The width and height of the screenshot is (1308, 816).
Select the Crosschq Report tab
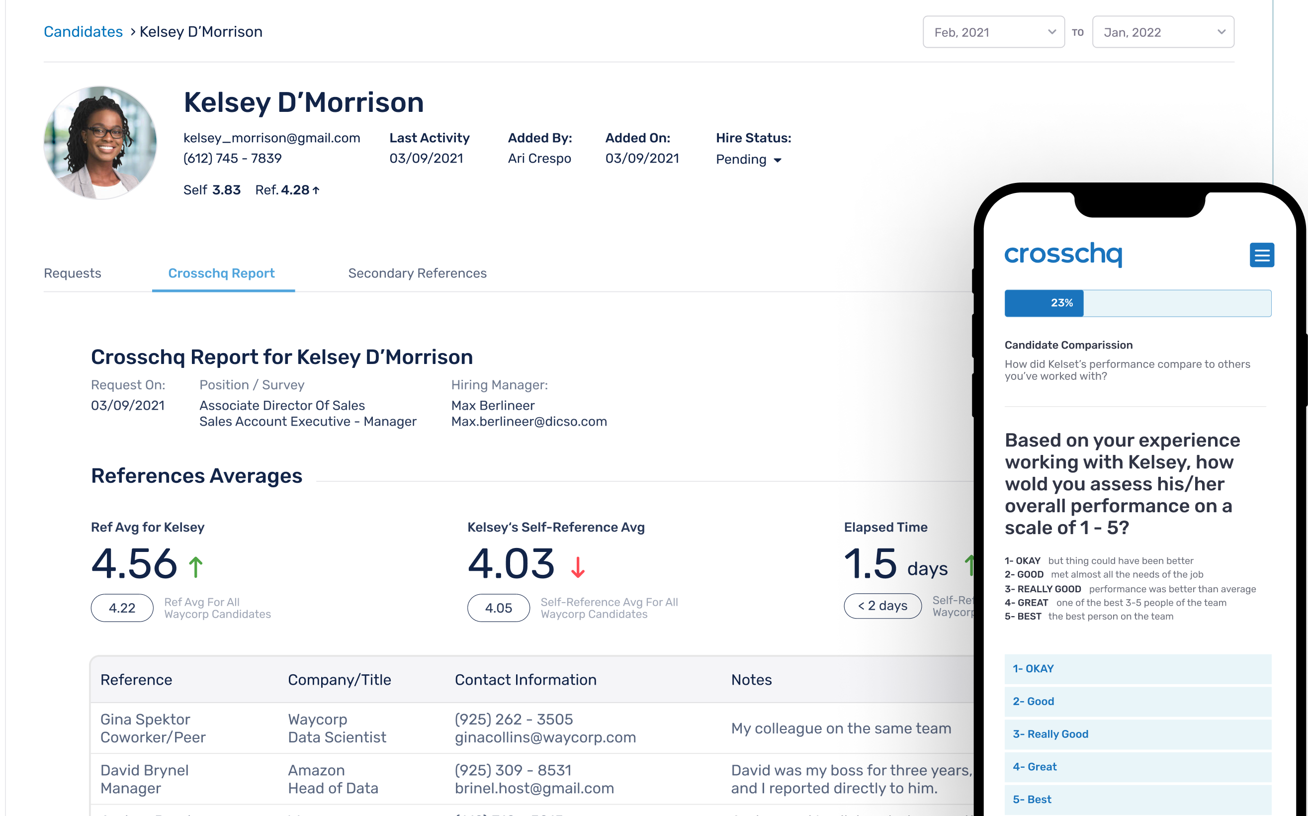point(221,273)
